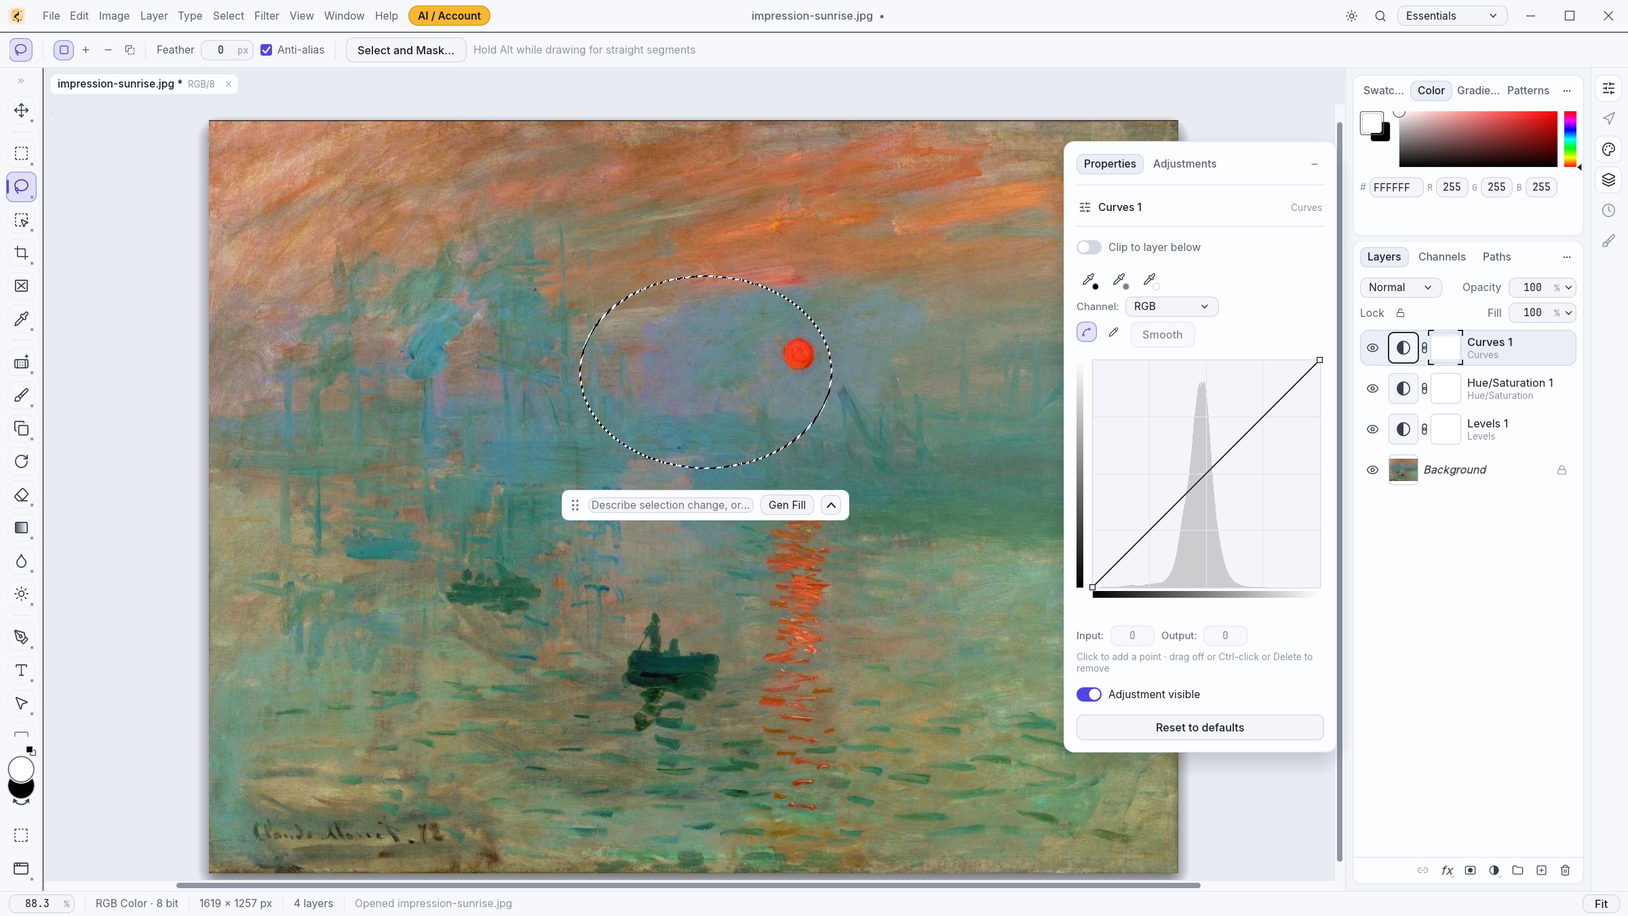Open the Normal blend mode dropdown
1628x916 pixels.
point(1400,287)
